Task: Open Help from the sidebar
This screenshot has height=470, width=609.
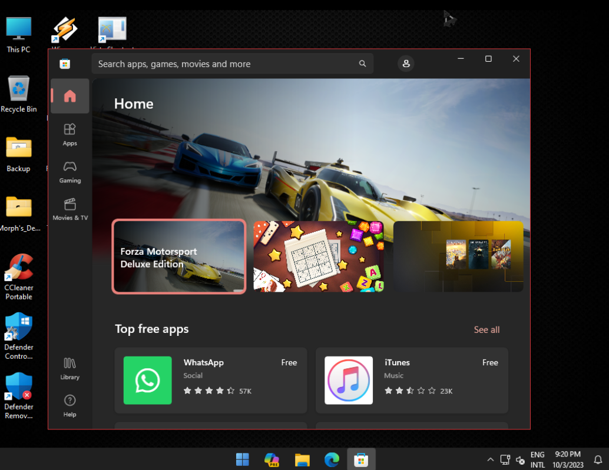Action: (70, 406)
